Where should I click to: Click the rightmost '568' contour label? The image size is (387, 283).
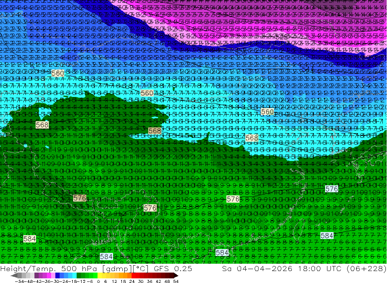pos(252,138)
